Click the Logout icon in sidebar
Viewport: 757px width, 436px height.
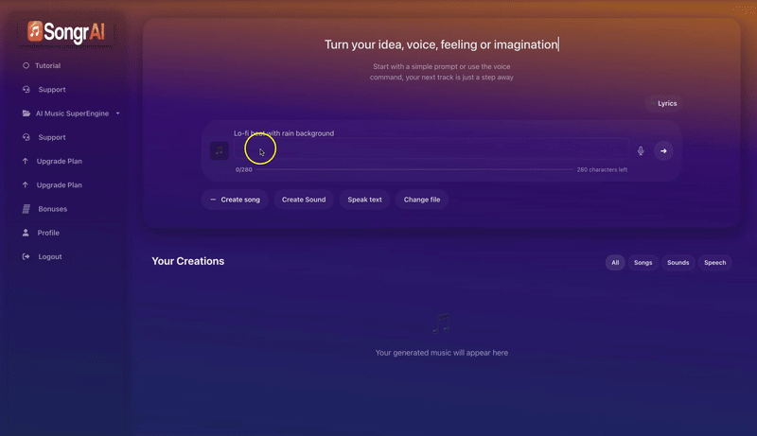26,257
